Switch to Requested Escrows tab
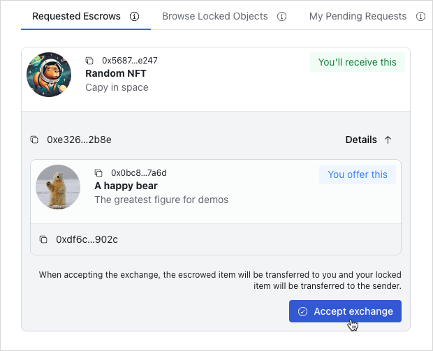 tap(76, 16)
